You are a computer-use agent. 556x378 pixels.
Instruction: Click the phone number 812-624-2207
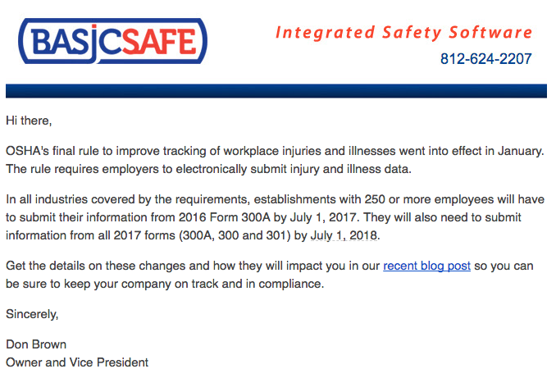485,59
